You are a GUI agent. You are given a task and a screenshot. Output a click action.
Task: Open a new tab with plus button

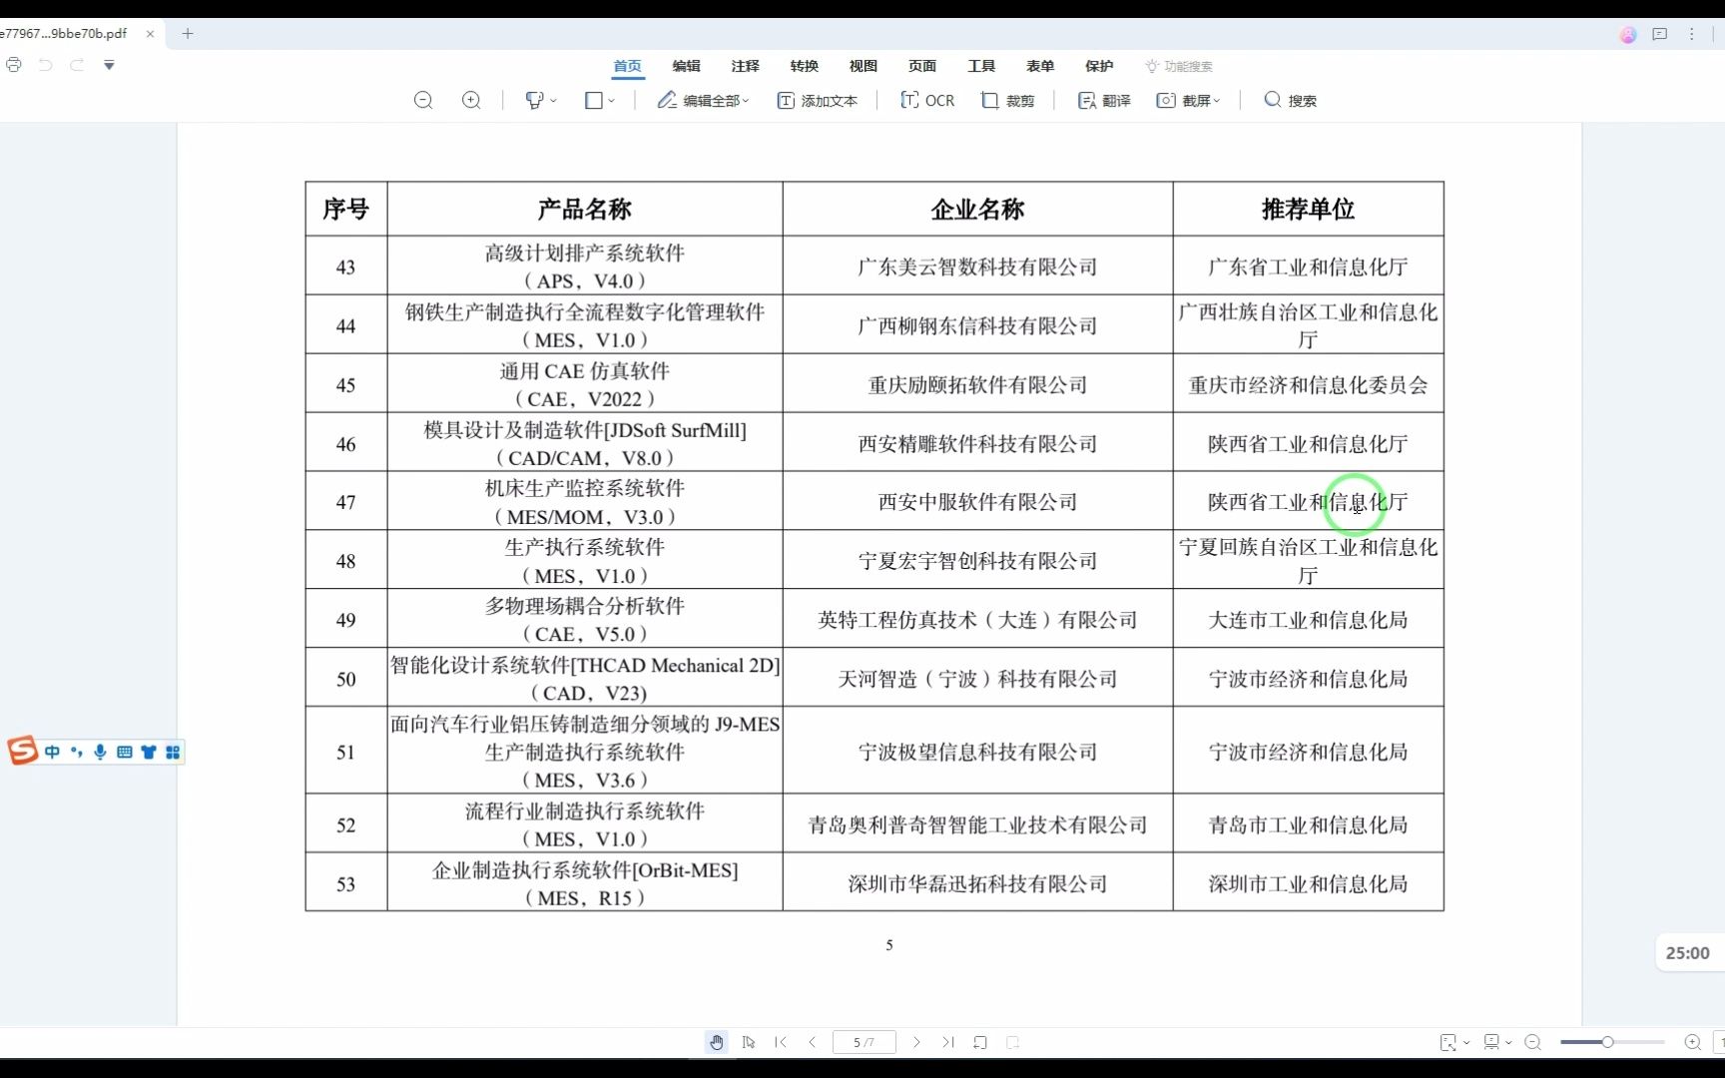coord(187,33)
